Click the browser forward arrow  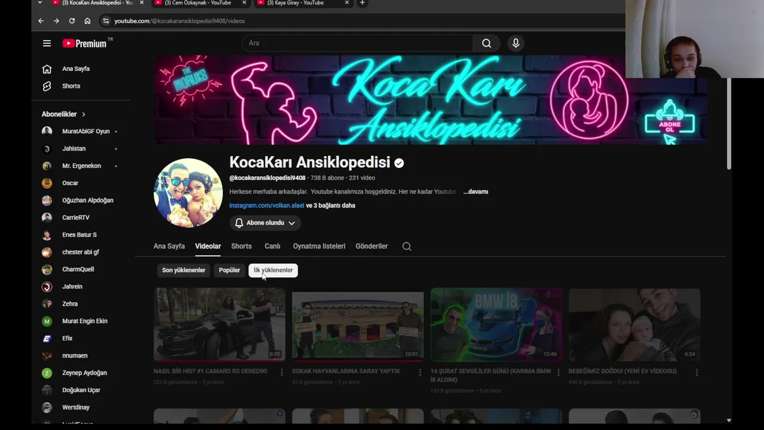(56, 21)
